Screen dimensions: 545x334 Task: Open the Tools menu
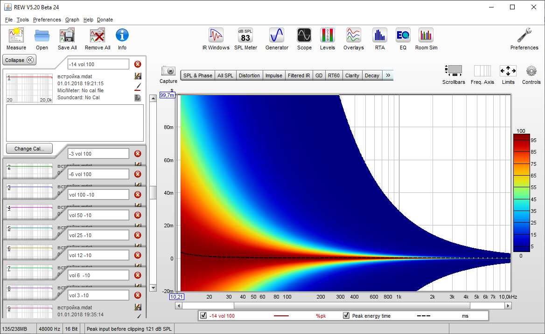coord(22,20)
